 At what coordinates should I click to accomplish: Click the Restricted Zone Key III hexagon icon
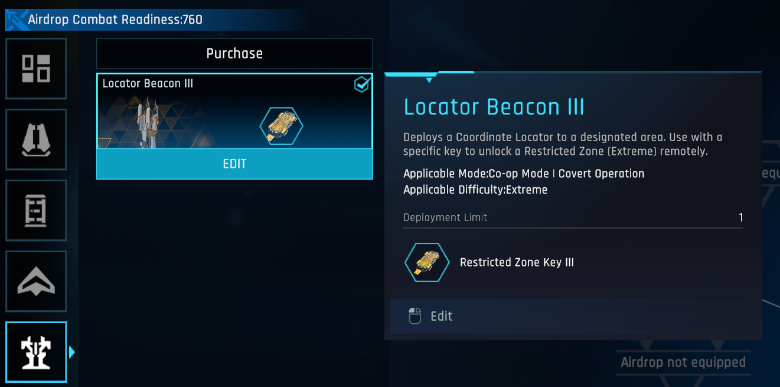coord(426,262)
